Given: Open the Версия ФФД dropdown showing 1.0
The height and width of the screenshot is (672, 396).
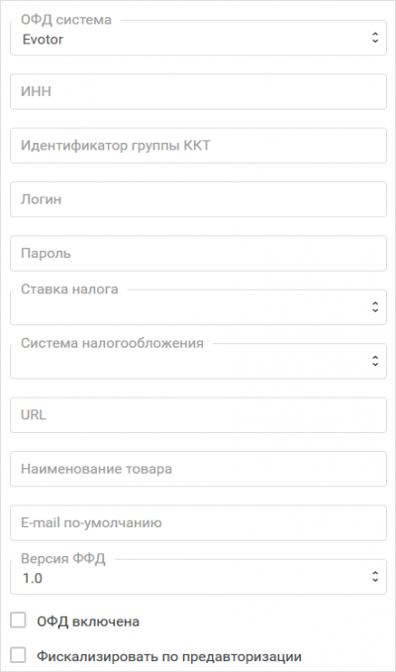Looking at the screenshot, I should point(198,577).
